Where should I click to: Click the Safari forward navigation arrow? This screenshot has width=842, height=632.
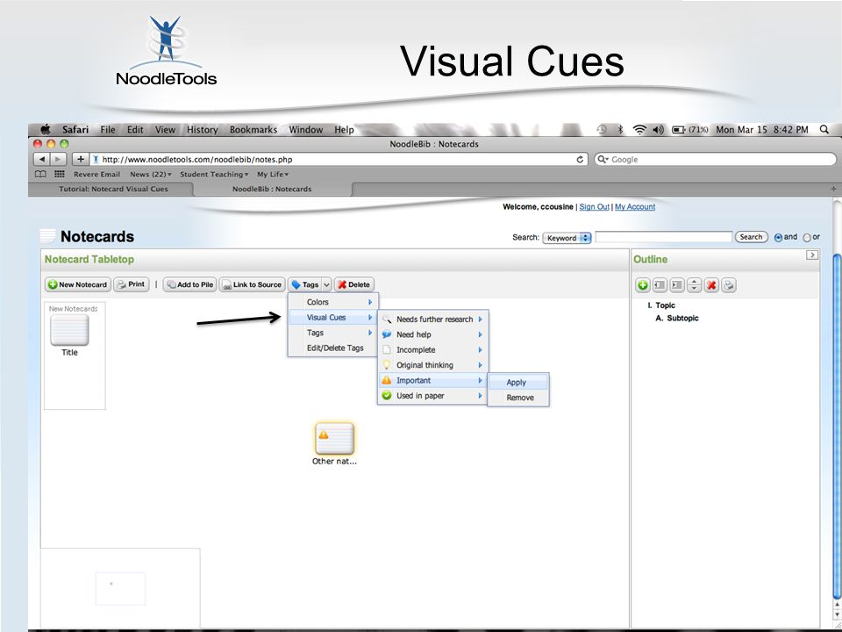(58, 159)
